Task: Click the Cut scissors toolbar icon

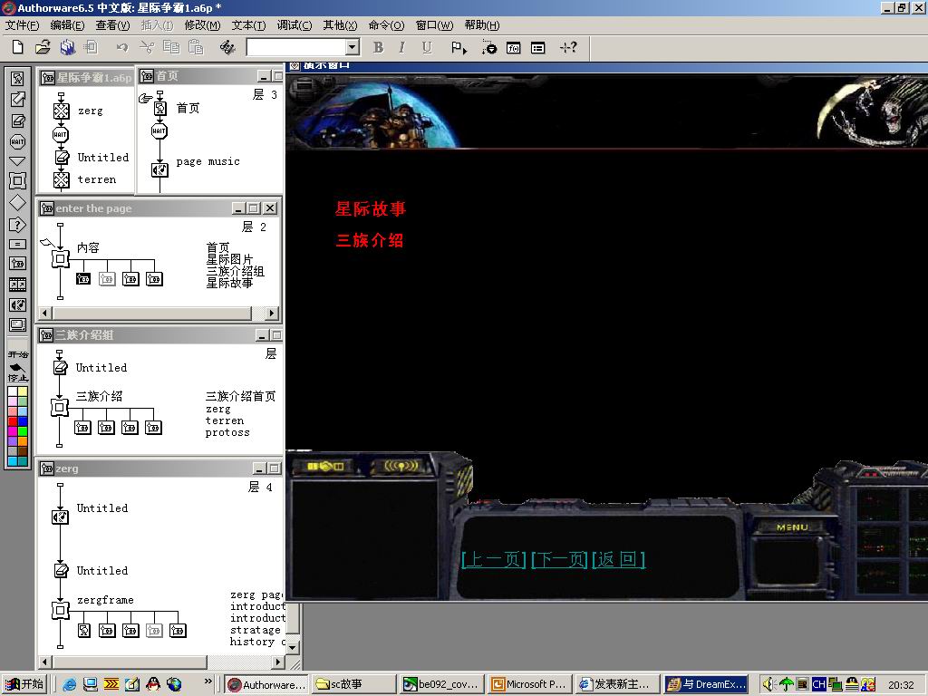Action: (x=147, y=47)
